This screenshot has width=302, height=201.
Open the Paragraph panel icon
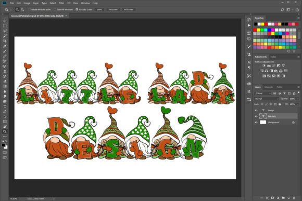pos(249,68)
